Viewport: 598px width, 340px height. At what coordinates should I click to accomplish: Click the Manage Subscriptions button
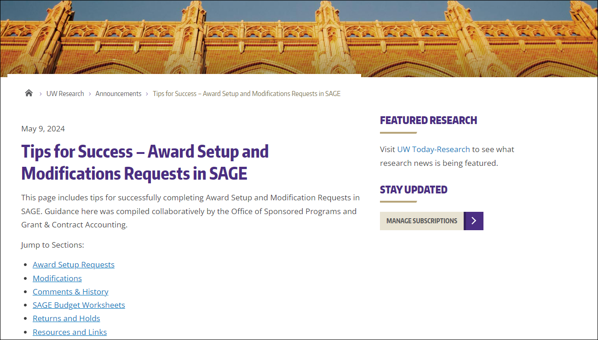pyautogui.click(x=431, y=221)
